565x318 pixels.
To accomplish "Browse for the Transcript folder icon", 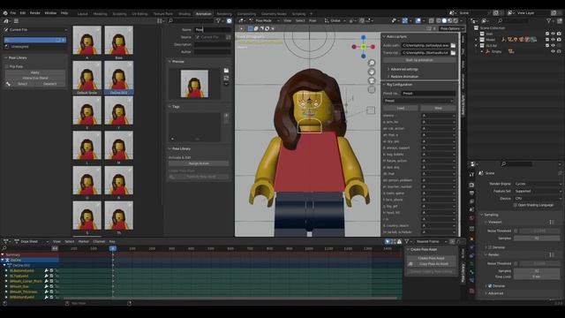I will pos(453,53).
